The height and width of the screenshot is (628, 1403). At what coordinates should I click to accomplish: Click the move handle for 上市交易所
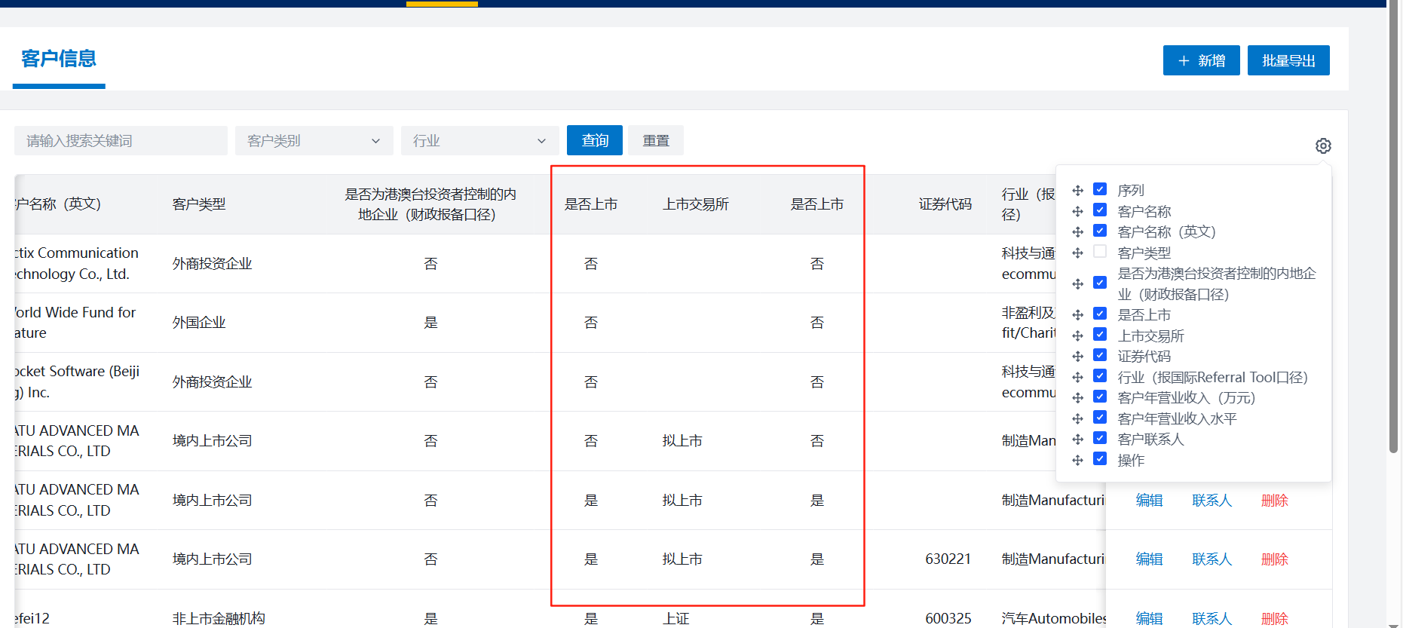1077,336
